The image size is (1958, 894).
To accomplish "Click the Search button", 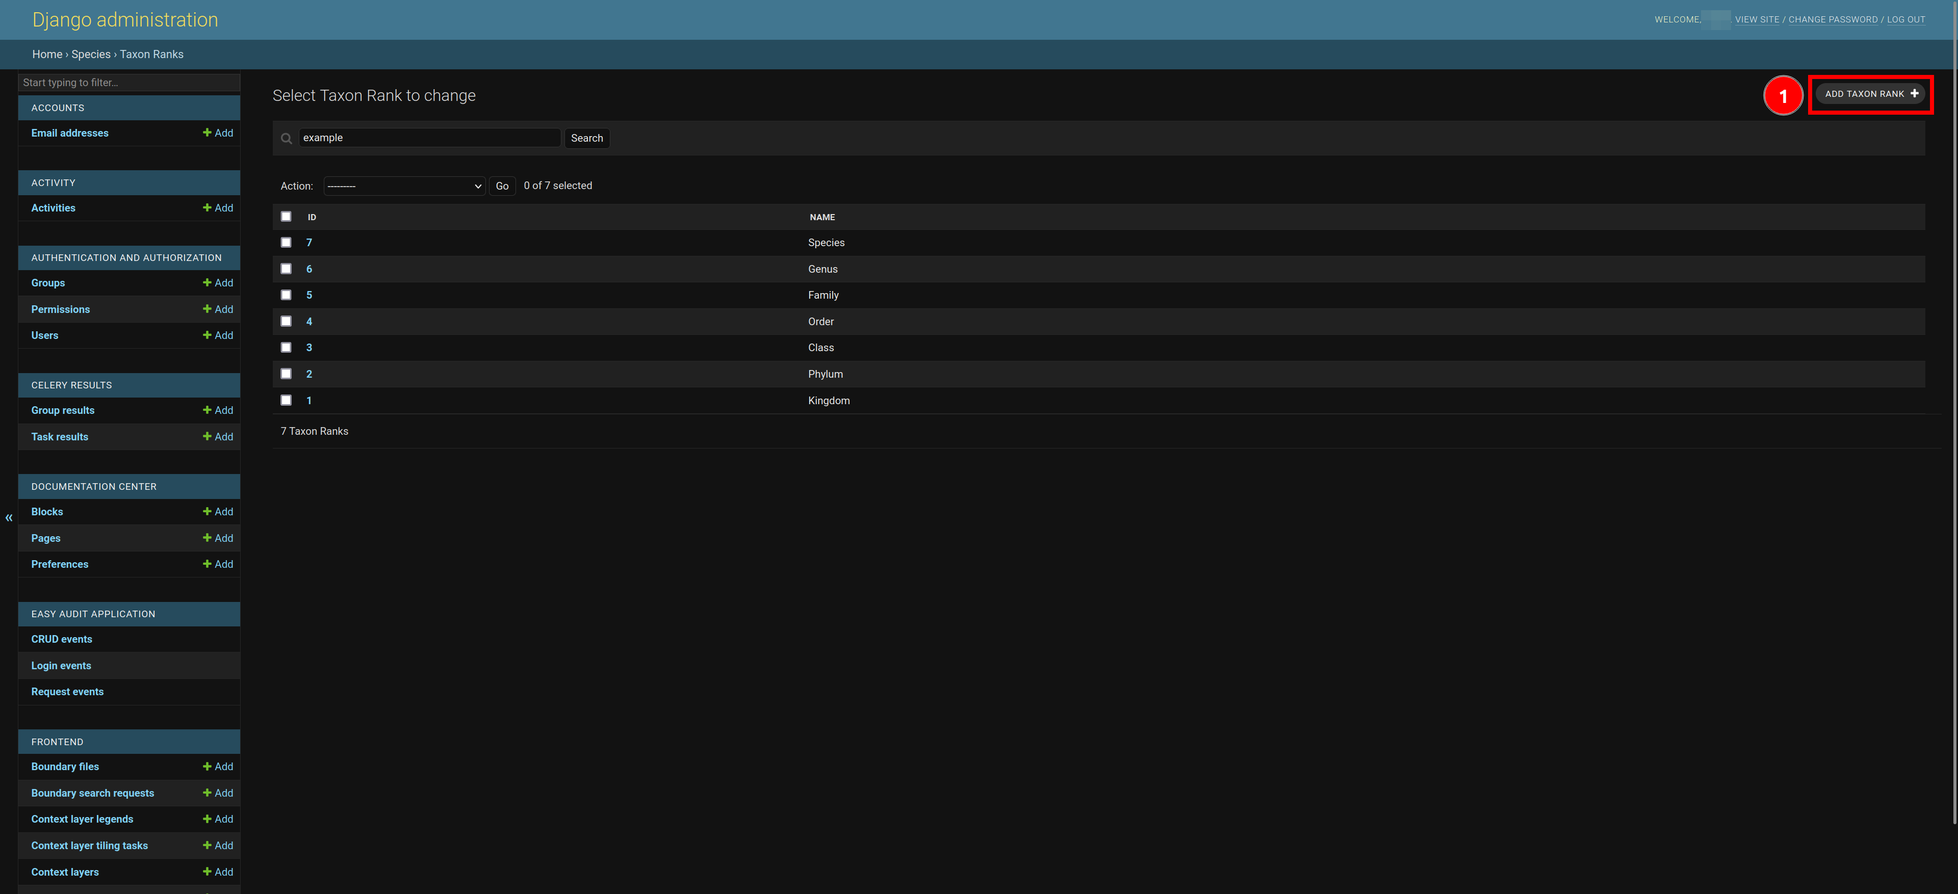I will coord(587,138).
